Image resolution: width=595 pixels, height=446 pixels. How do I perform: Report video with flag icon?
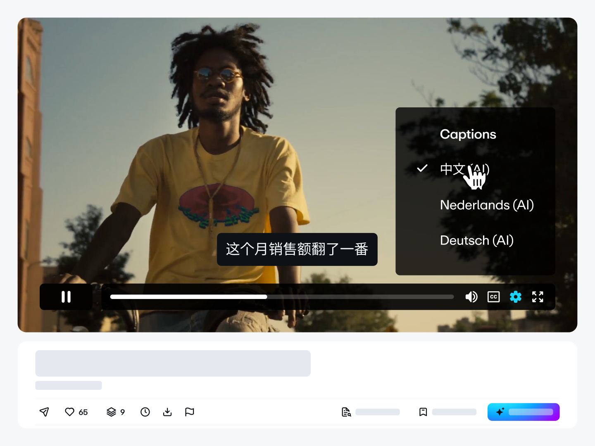coord(190,412)
